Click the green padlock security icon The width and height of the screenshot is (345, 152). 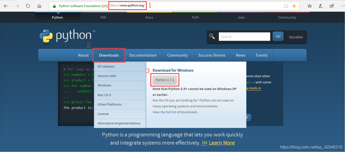pos(54,6)
